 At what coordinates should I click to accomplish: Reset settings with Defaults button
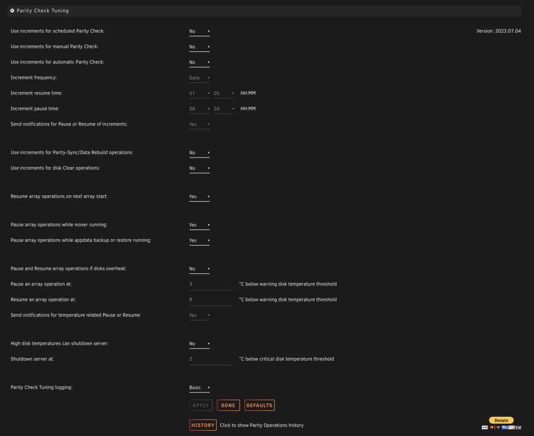[260, 406]
